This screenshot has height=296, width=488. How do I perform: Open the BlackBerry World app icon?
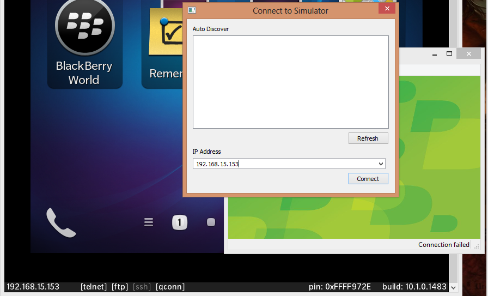click(x=84, y=43)
